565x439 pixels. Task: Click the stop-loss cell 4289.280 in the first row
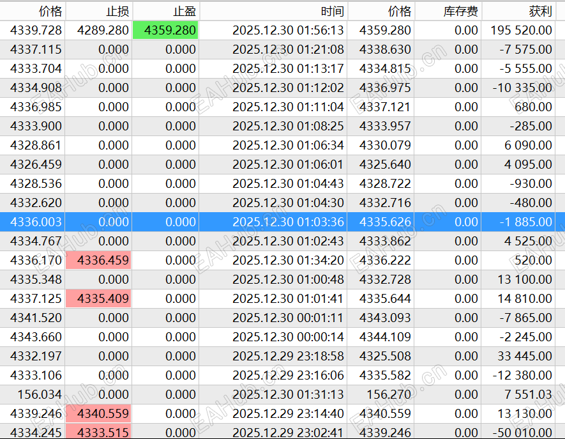101,30
